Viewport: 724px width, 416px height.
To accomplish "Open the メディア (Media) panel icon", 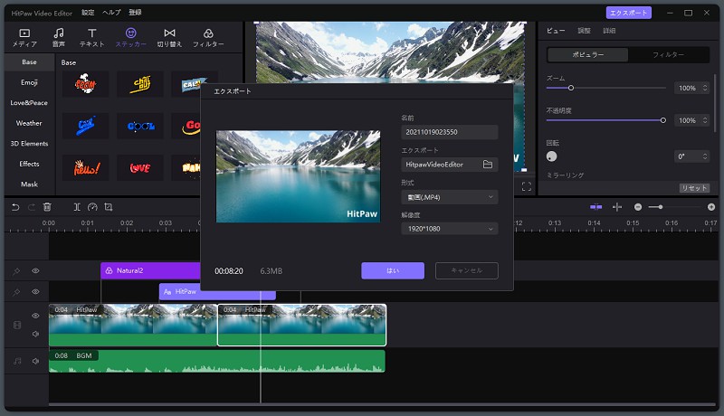I will [24, 36].
